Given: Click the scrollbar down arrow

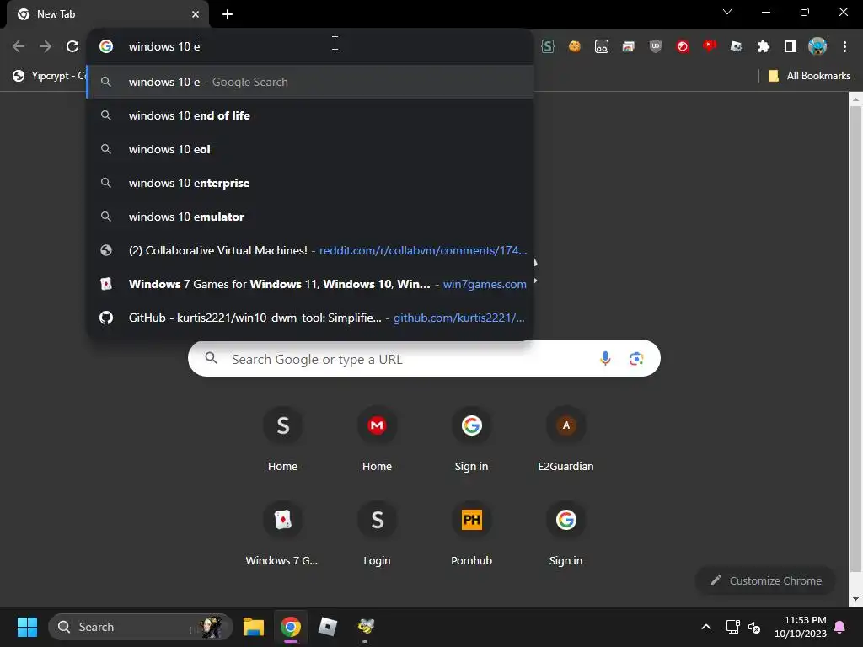Looking at the screenshot, I should (855, 599).
